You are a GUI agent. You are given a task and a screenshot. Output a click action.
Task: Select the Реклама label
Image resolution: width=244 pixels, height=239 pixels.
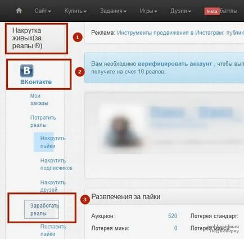103,33
